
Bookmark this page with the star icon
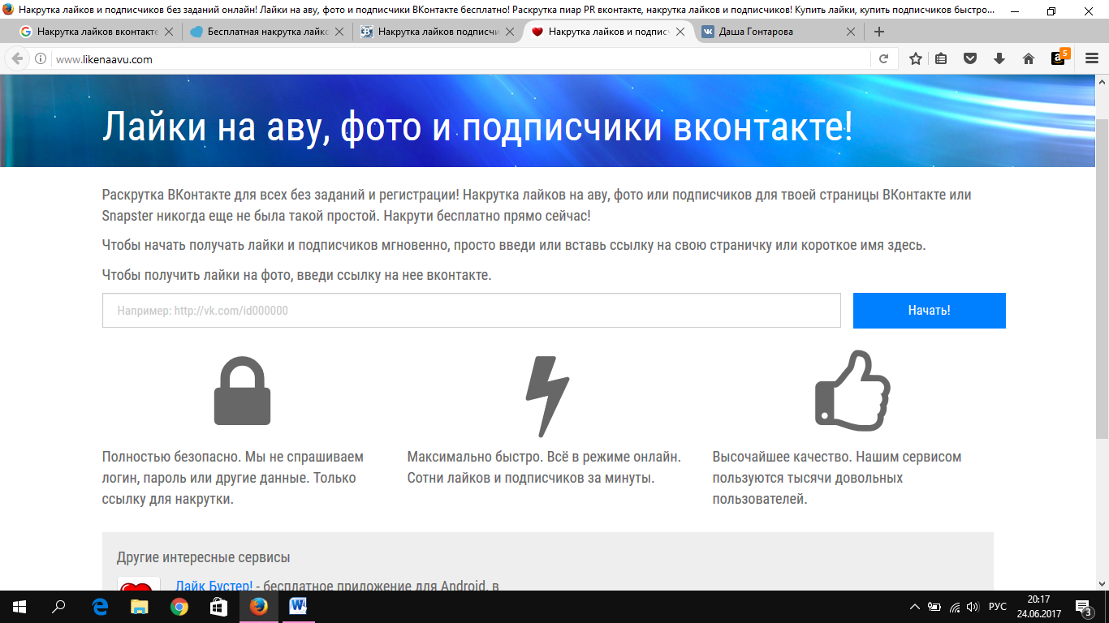(x=916, y=58)
